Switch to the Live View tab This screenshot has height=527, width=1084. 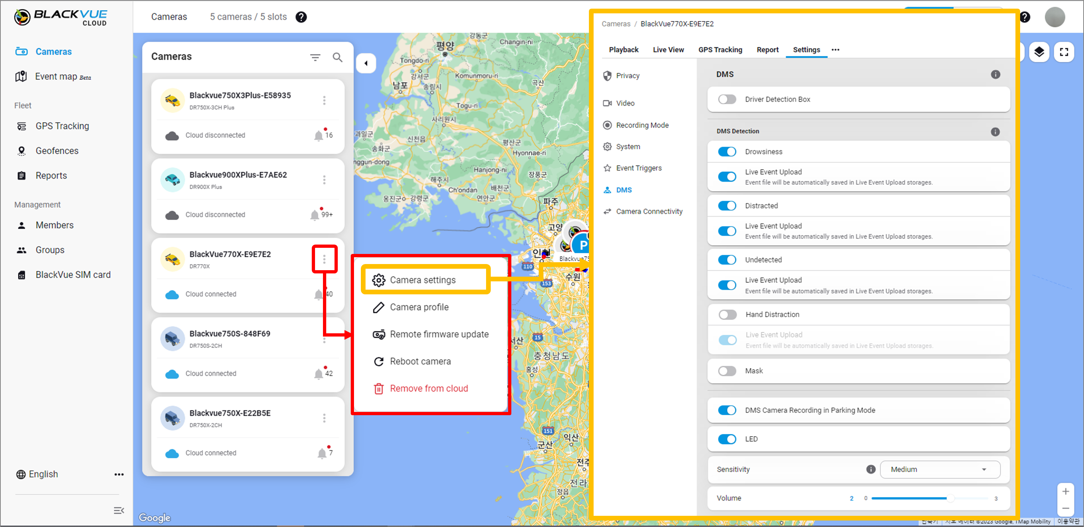click(x=668, y=50)
